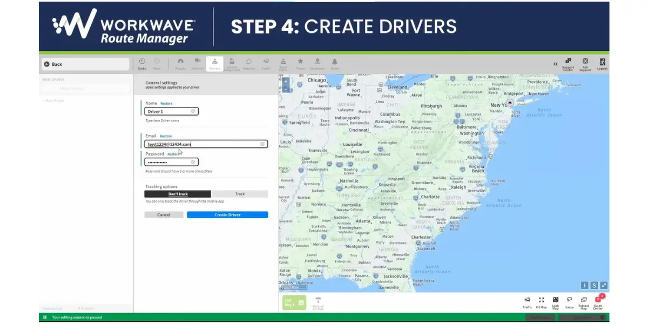Viewport: 648px width, 324px height.
Task: Open the Support Center
Action: (x=568, y=64)
